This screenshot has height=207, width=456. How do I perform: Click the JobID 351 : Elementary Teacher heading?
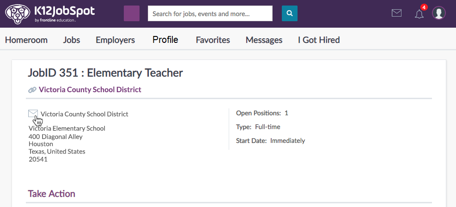105,73
